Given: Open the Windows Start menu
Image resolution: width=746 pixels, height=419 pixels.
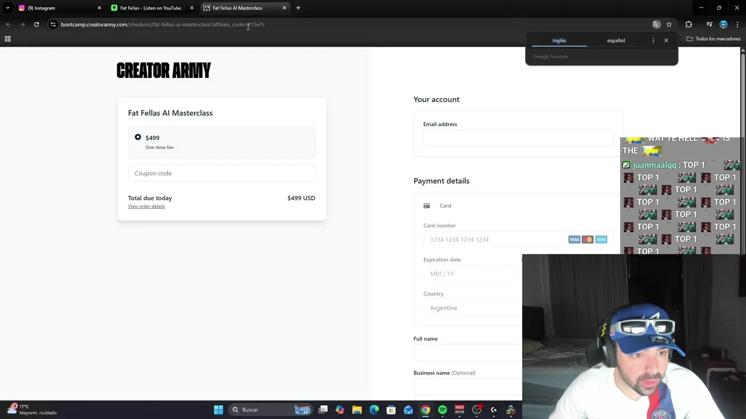Looking at the screenshot, I should point(219,410).
